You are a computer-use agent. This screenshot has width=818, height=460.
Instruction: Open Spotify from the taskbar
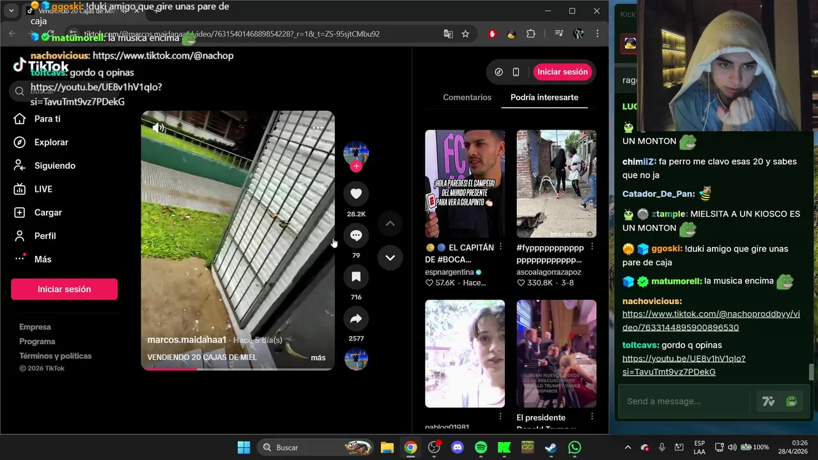click(481, 447)
